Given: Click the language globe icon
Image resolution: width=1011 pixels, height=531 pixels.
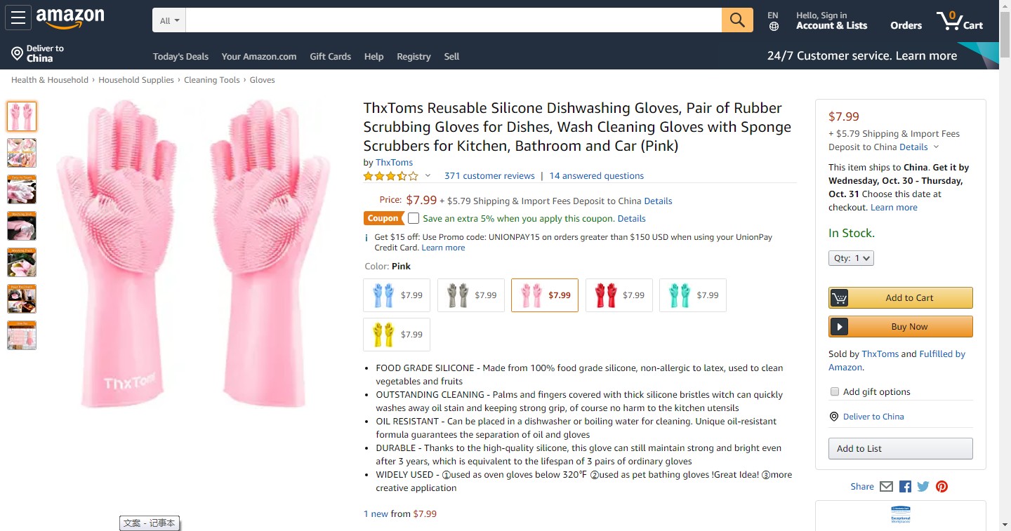Looking at the screenshot, I should coord(774,27).
